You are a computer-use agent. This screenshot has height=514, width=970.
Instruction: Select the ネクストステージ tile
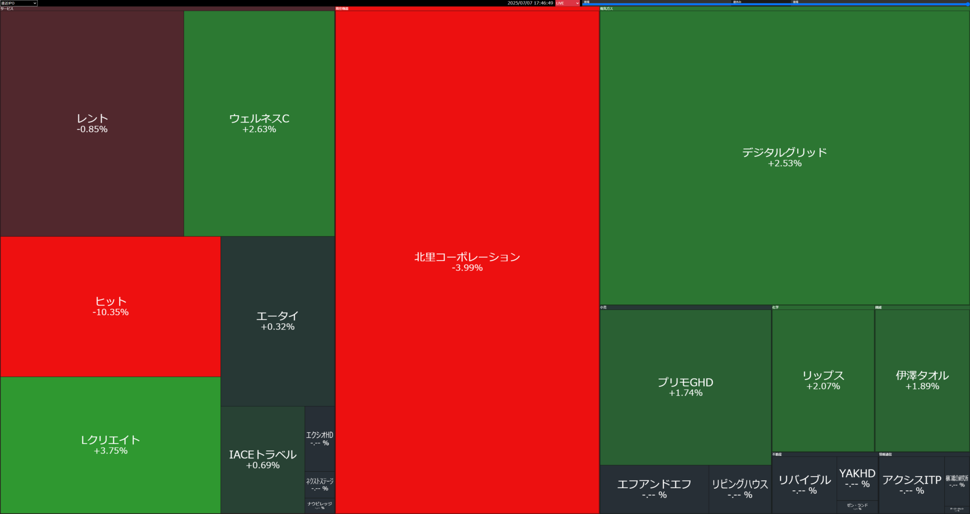[320, 485]
